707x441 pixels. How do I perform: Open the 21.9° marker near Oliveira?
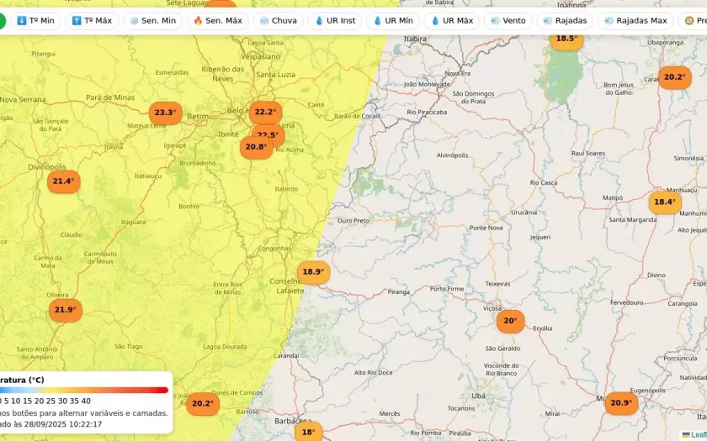point(65,310)
